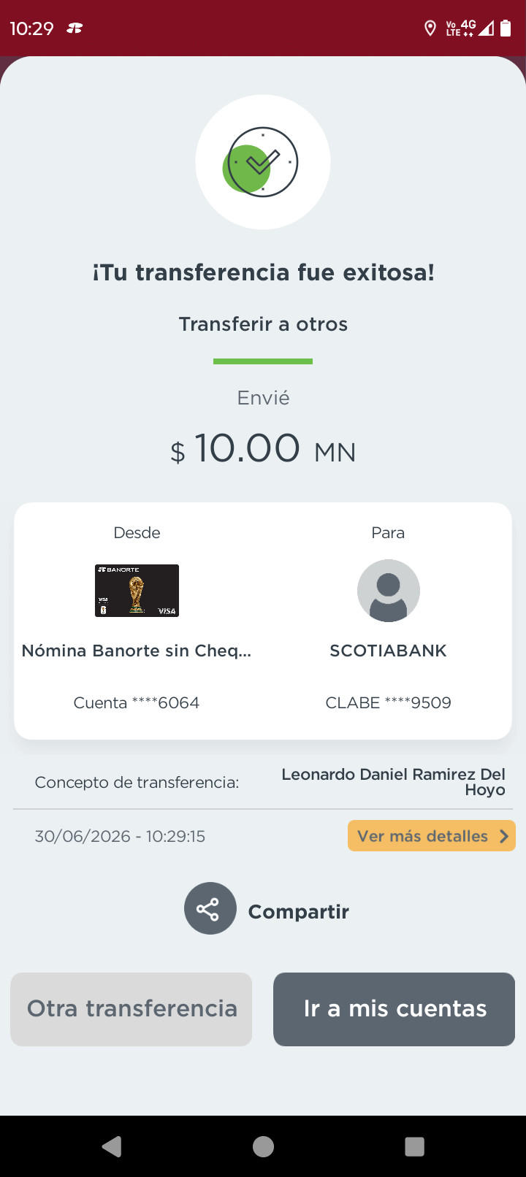Tap the green checkmark success icon
Screen dimensions: 526x1177
click(262, 162)
